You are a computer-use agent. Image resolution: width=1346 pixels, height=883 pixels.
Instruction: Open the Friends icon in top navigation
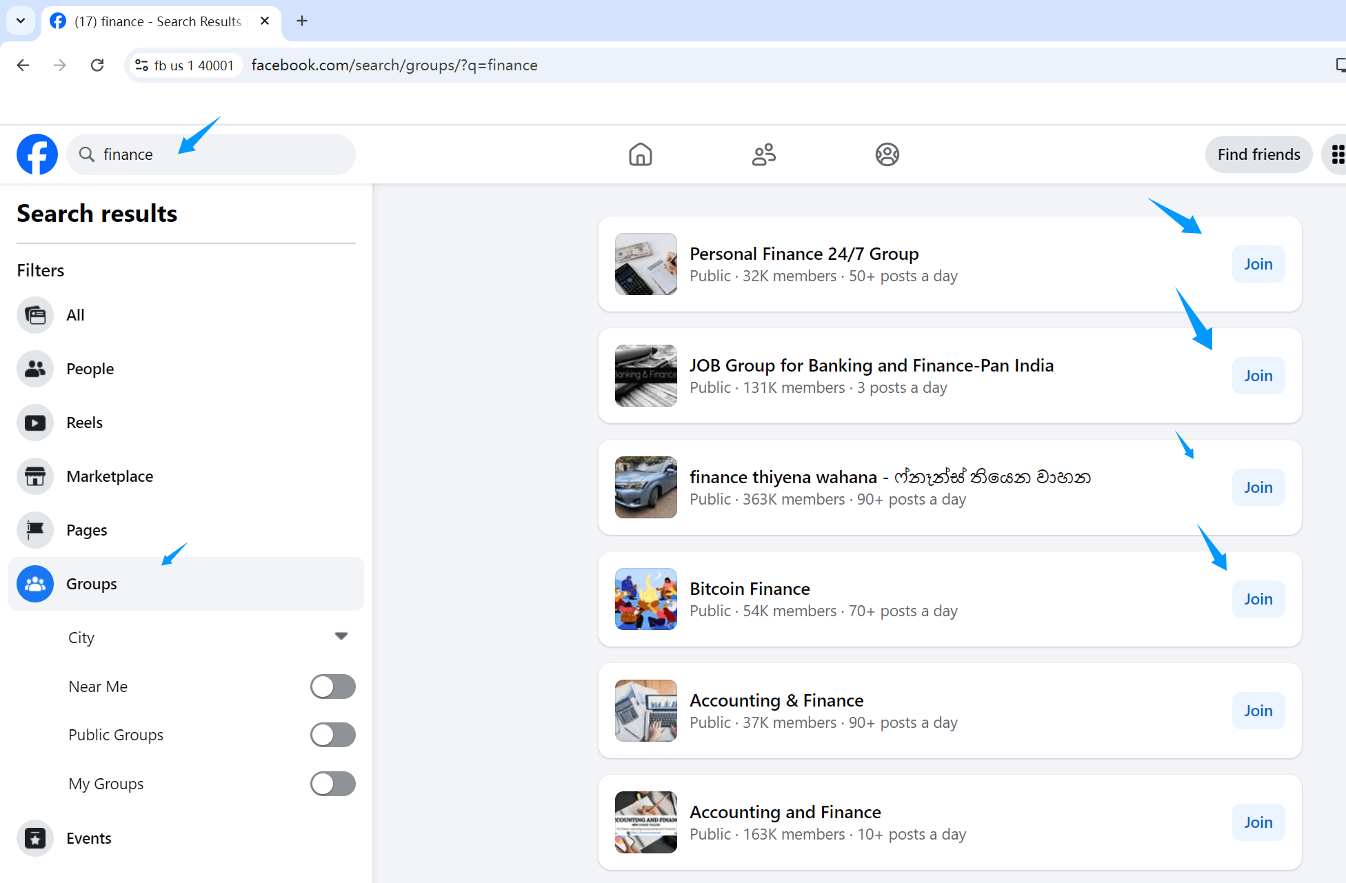point(763,154)
